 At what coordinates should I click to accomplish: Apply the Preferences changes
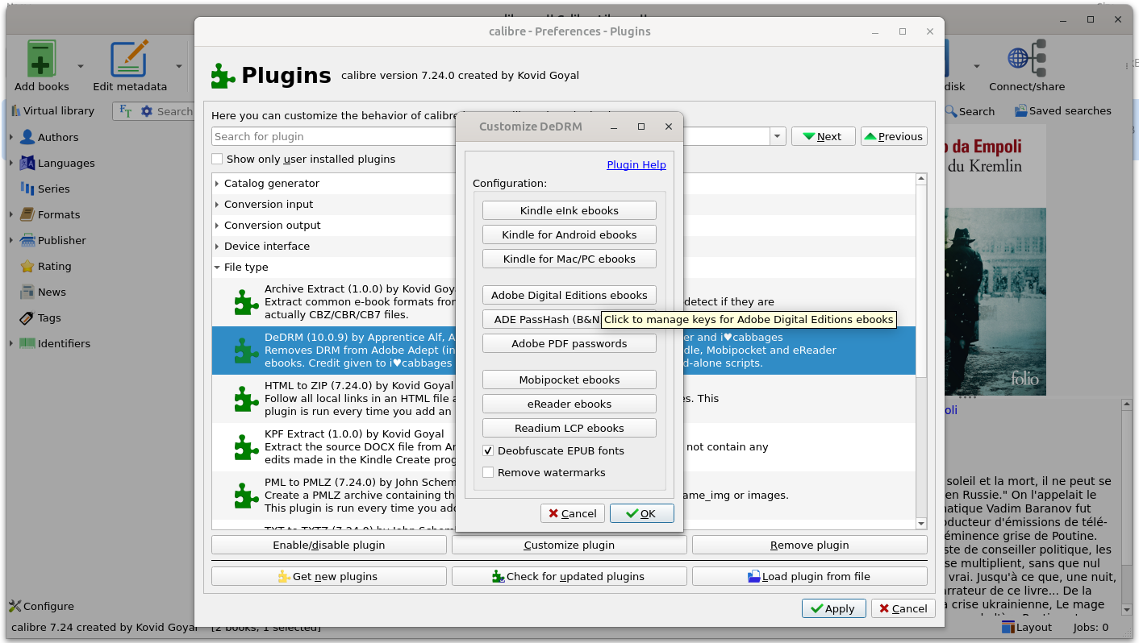coord(833,608)
